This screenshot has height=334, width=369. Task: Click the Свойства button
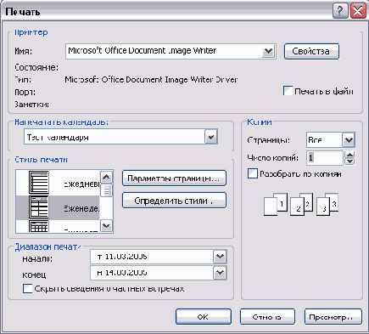point(311,51)
